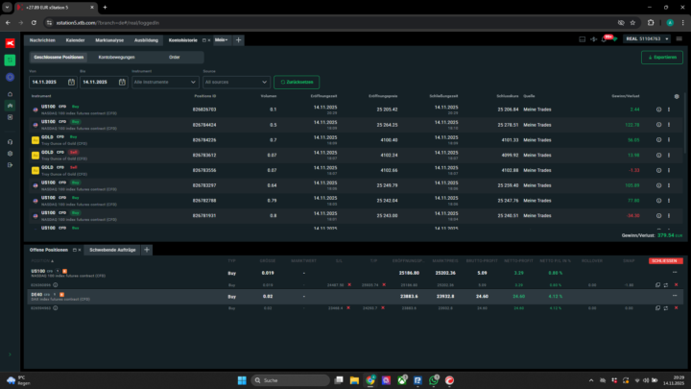Remove take profit on open DE40 position

[383, 308]
